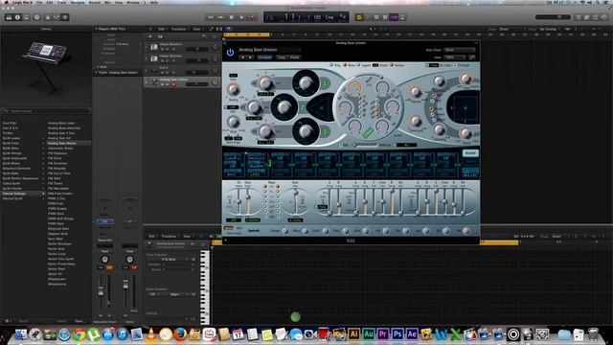Toggle the ES2 plugin power button
Image resolution: width=613 pixels, height=345 pixels.
pos(230,52)
